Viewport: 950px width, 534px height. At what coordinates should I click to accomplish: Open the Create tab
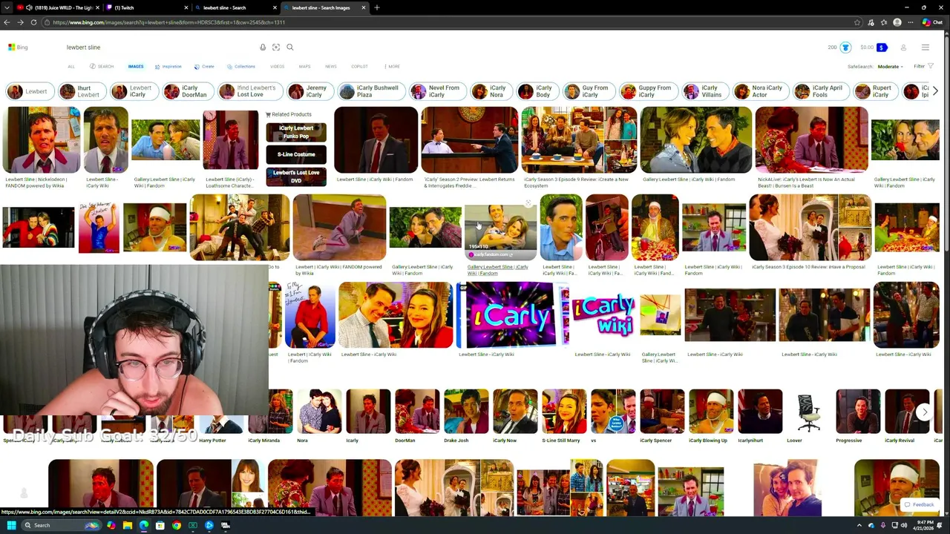[204, 67]
